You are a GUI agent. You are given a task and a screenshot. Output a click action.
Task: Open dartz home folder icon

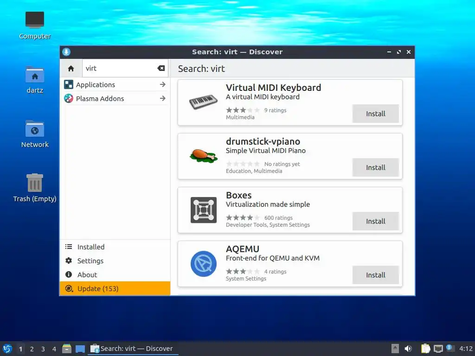(x=35, y=80)
